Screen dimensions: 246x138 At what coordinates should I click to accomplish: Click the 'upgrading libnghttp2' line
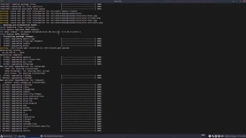(51, 89)
